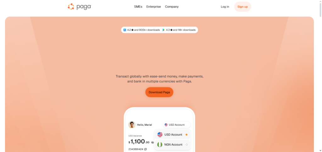The image size is (322, 152).
Task: Click the App Store rating star
Action: tap(132, 30)
